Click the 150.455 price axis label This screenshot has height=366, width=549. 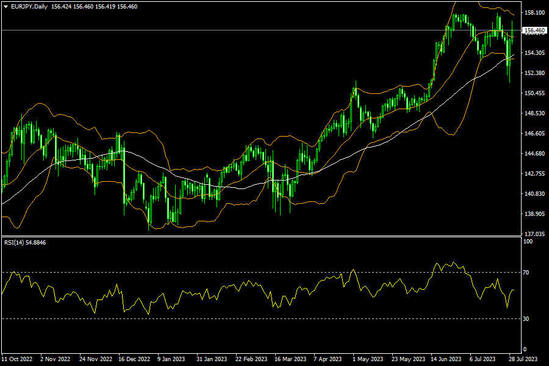pos(534,93)
